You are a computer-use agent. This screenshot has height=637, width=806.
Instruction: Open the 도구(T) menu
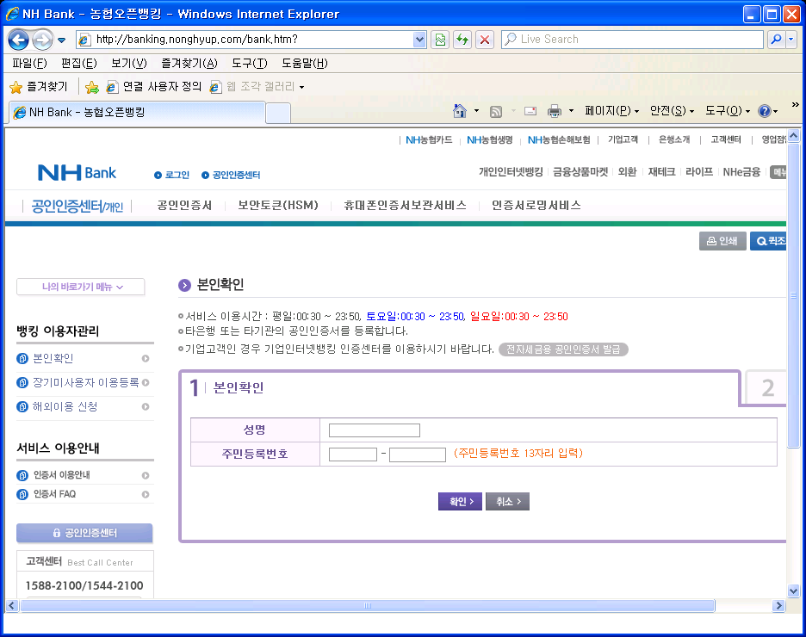250,63
